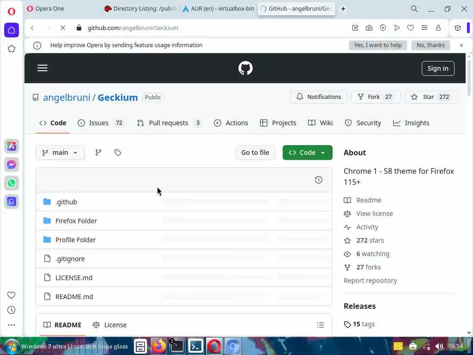Open the Issues tab
This screenshot has height=355, width=473.
101,123
